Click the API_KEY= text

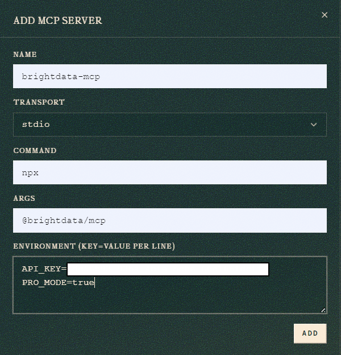pos(44,269)
